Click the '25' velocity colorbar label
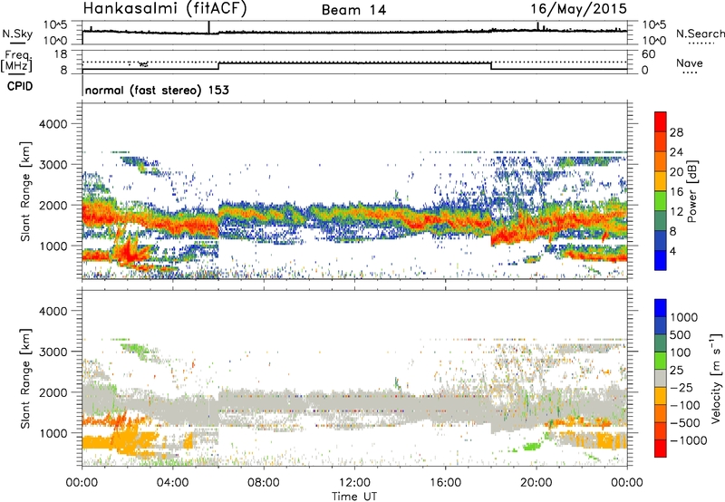This screenshot has width=725, height=502. (x=677, y=370)
